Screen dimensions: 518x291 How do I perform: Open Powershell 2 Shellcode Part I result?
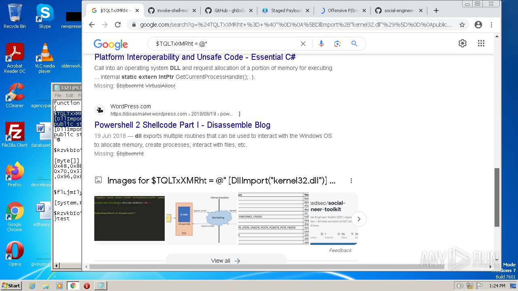(x=182, y=125)
